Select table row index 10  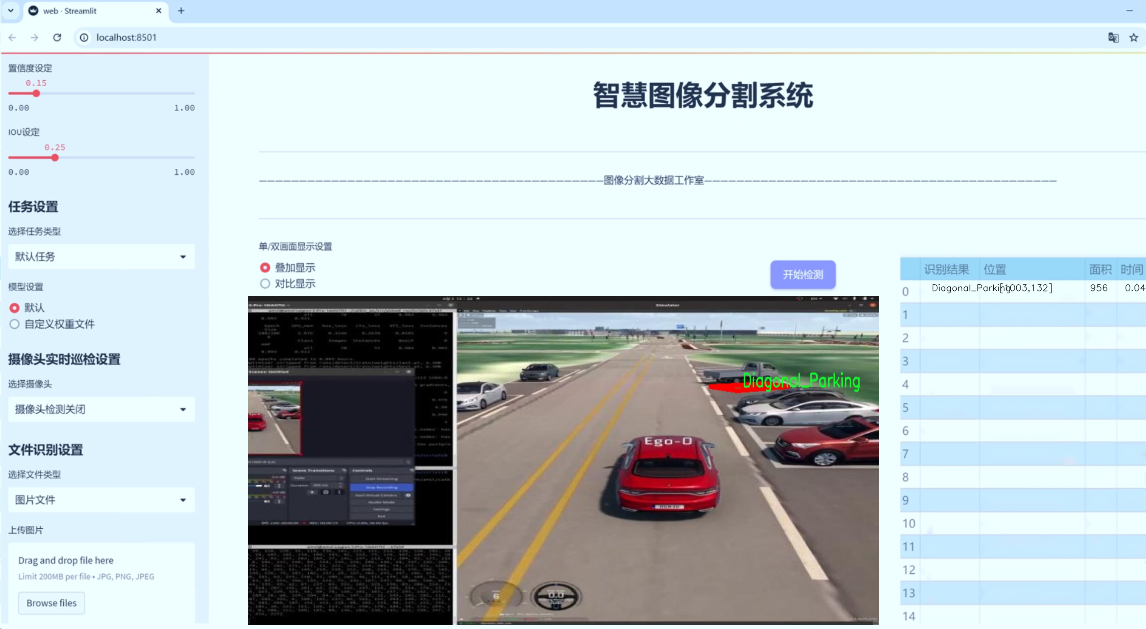point(909,524)
